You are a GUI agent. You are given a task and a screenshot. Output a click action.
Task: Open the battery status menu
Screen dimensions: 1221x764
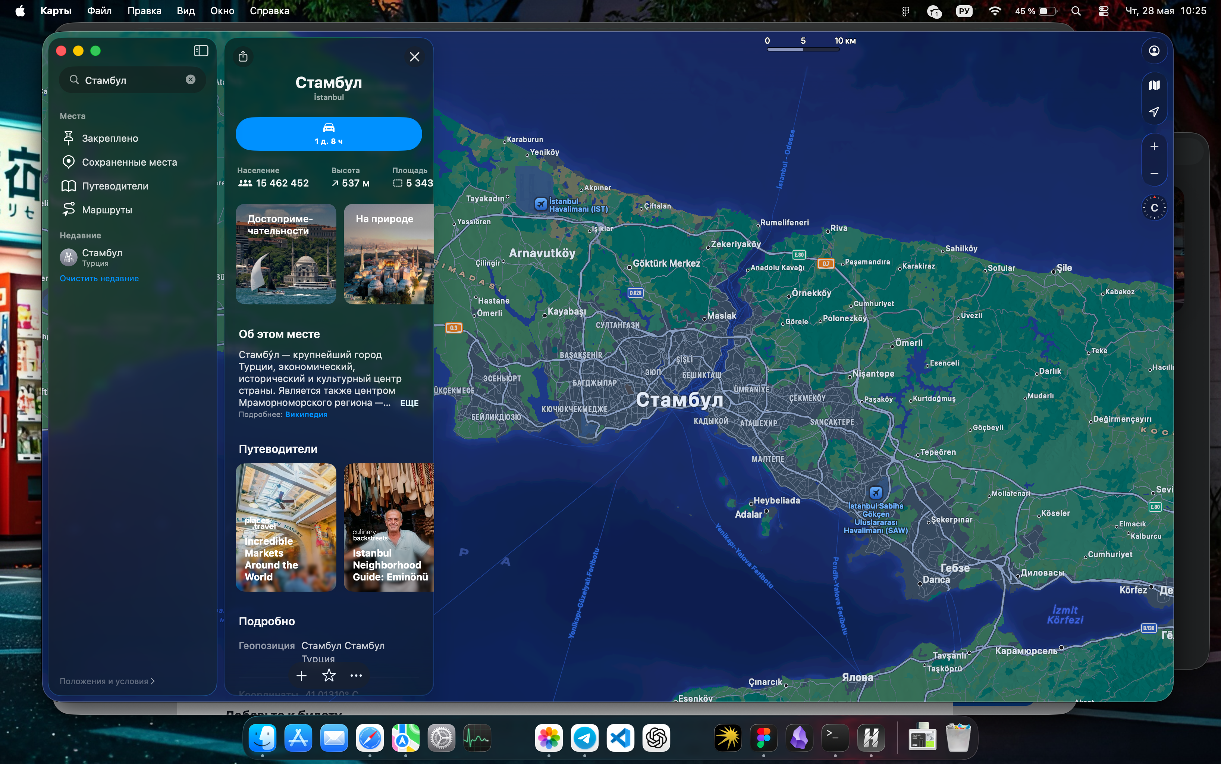coord(1036,10)
